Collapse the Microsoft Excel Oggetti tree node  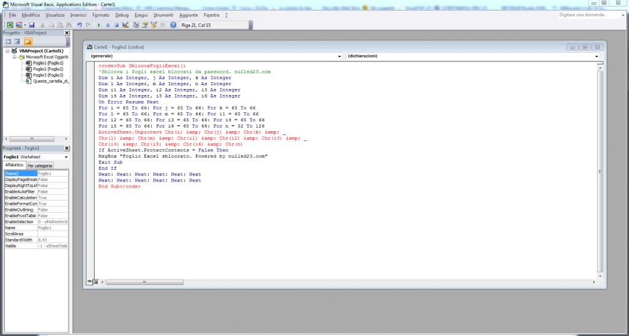[x=14, y=57]
